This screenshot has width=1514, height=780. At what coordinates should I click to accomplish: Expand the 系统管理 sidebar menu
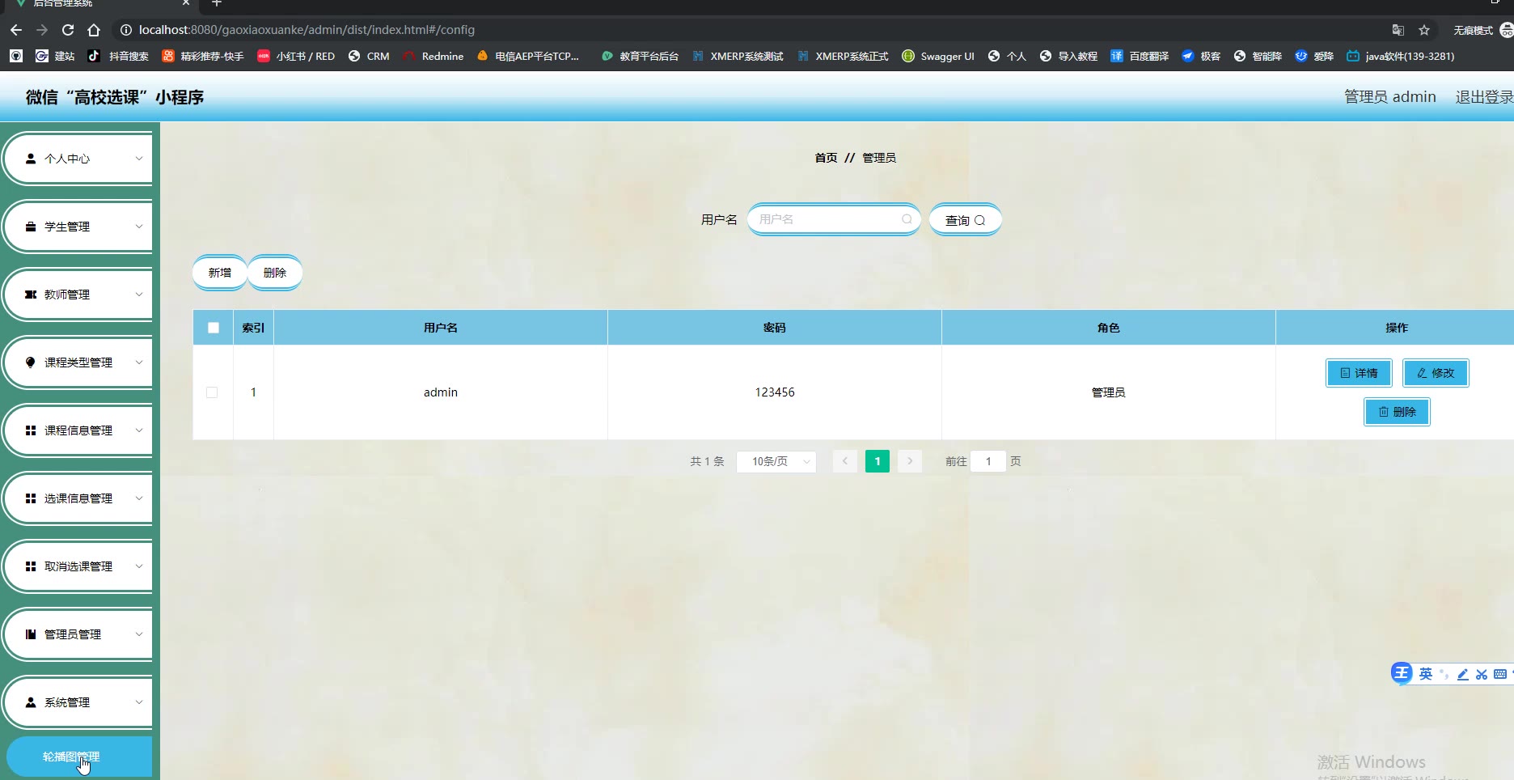pos(78,702)
